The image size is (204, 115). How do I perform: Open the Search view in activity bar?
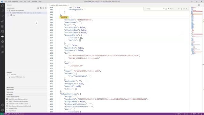pyautogui.click(x=3, y=11)
